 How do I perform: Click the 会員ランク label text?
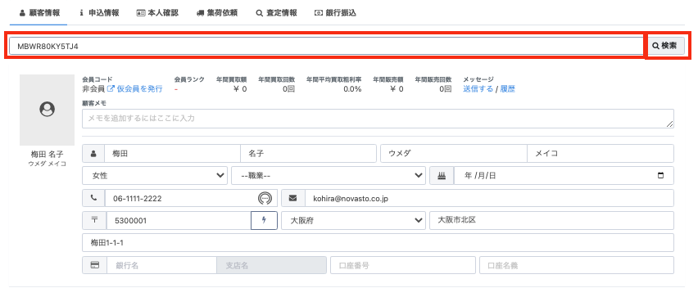[189, 79]
